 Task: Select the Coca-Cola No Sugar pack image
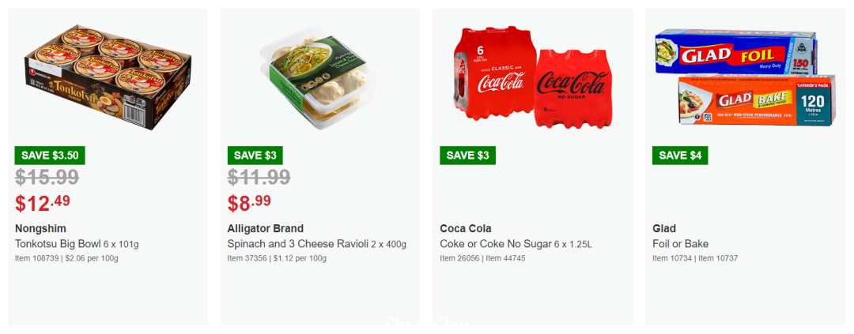(573, 88)
